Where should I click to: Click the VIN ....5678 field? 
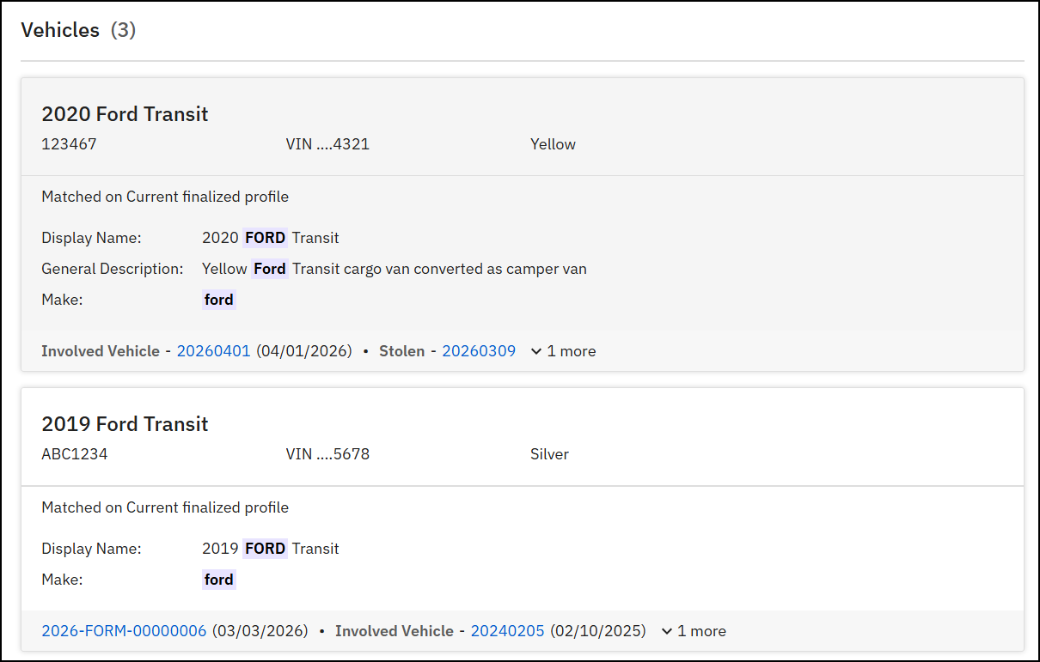(x=327, y=453)
